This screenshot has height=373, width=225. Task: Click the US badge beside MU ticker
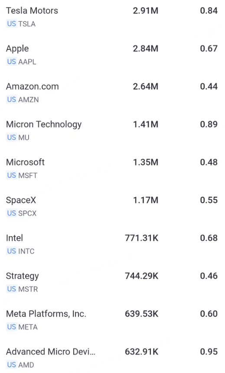[x=11, y=137]
